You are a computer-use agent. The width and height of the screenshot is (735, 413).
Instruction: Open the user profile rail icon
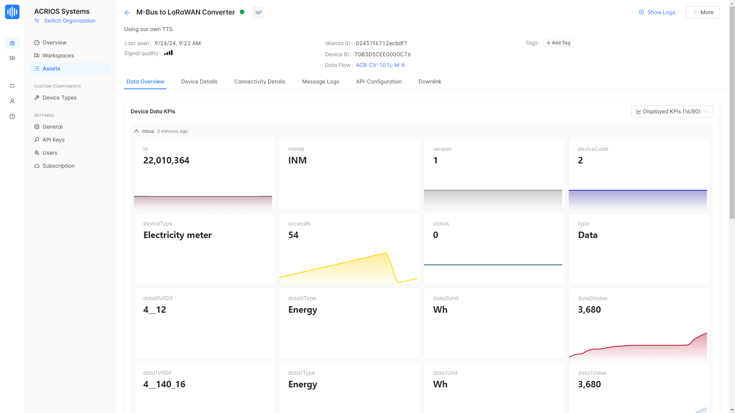point(12,101)
